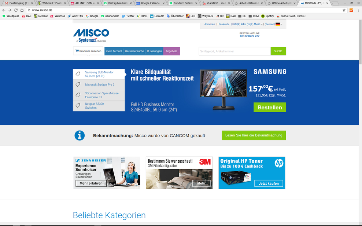This screenshot has width=362, height=226.
Task: Click the Anmelden link
Action: pyautogui.click(x=210, y=24)
